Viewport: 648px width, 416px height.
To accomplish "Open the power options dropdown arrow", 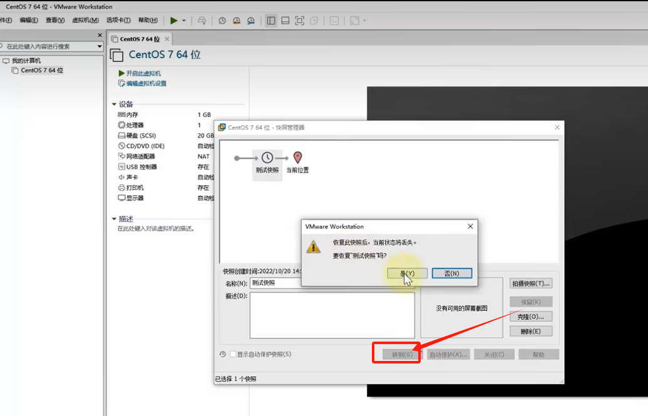I will [184, 21].
